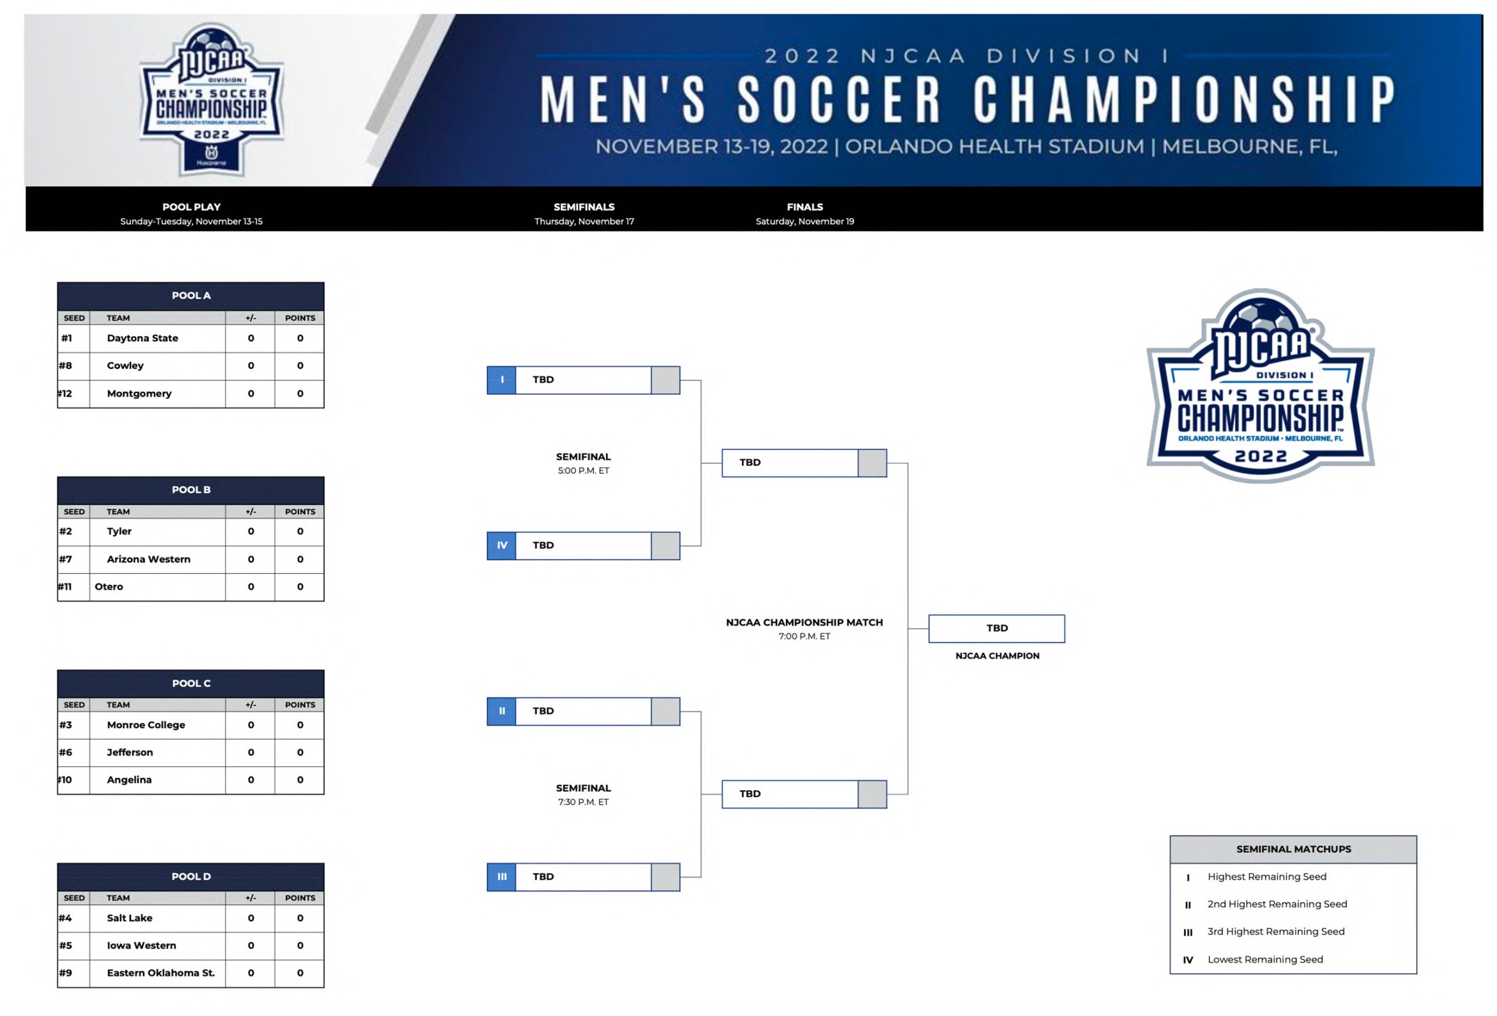
Task: Open the Pool D table header
Action: 191,877
